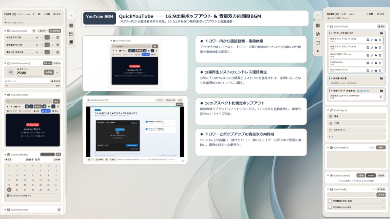The width and height of the screenshot is (390, 219).
Task: Click the blue ログイン button in QuickYouTube
Action: click(x=46, y=111)
